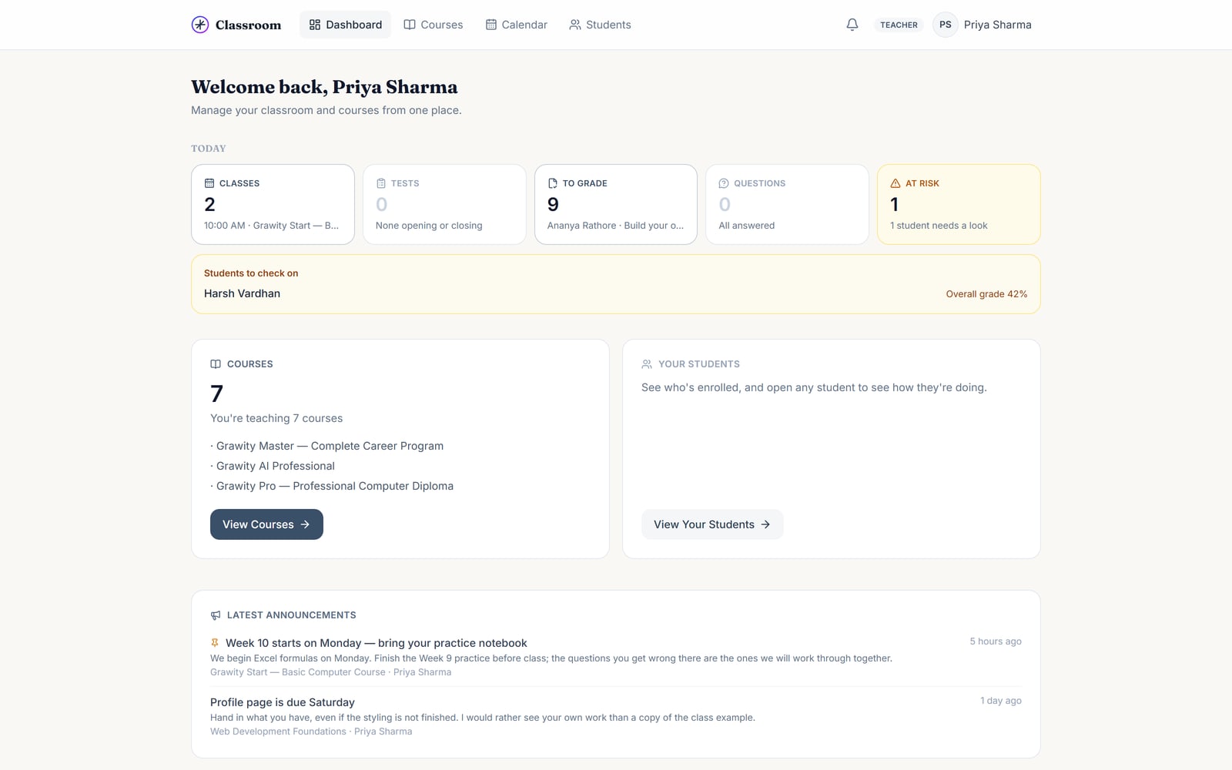Click the pin icon on Week 10 announcement
This screenshot has width=1232, height=770.
(215, 642)
